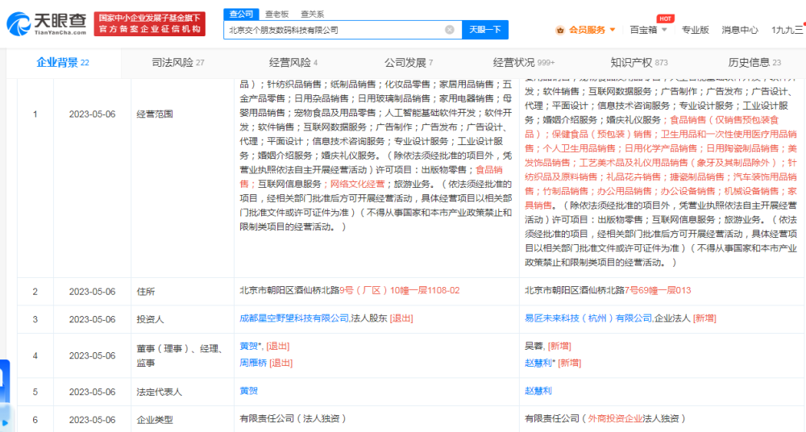Click the Tianyancha logo icon
Image resolution: width=806 pixels, height=432 pixels.
point(19,23)
